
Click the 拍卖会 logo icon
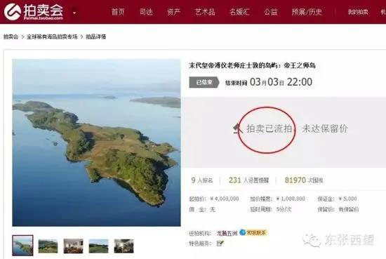coord(13,11)
